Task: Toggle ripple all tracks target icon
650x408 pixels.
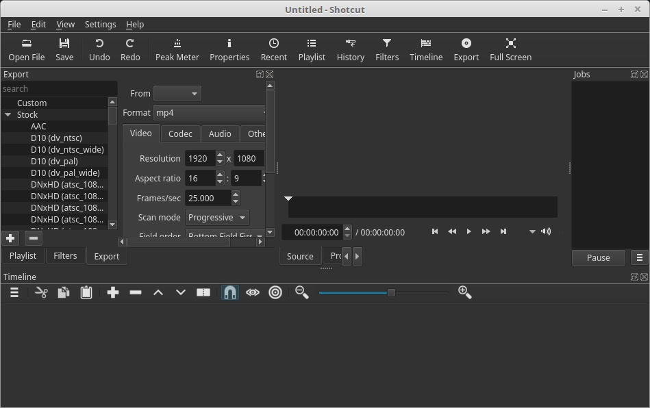Action: (275, 293)
